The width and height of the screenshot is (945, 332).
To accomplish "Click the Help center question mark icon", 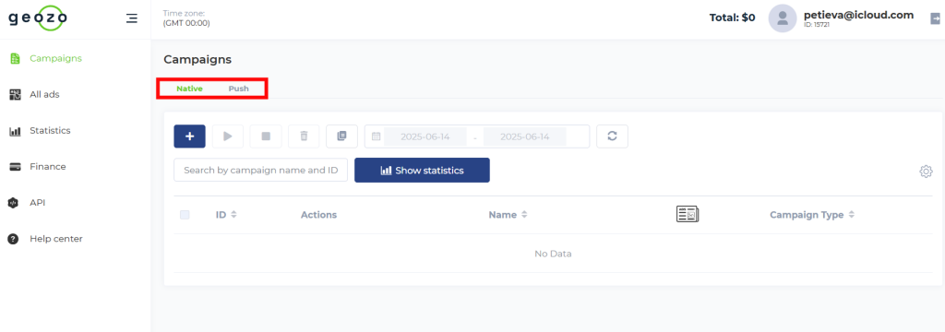I will [13, 239].
